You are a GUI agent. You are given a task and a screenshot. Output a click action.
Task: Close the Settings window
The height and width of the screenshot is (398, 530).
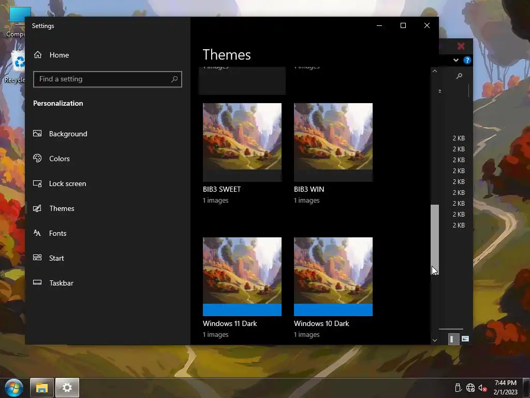(x=427, y=26)
